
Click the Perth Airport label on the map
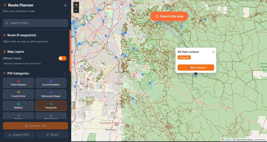(x=106, y=19)
